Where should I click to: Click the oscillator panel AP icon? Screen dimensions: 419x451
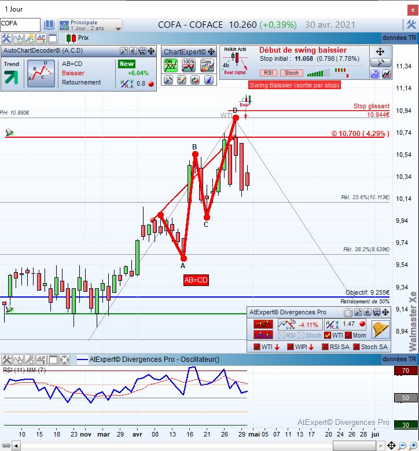click(41, 360)
